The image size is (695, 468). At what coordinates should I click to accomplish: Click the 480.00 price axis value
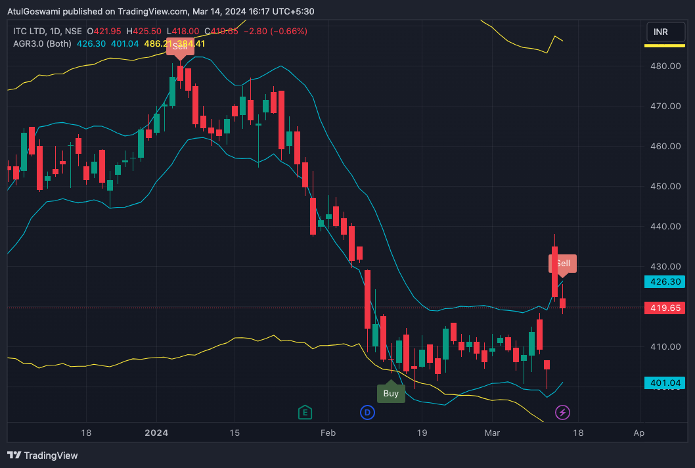665,66
